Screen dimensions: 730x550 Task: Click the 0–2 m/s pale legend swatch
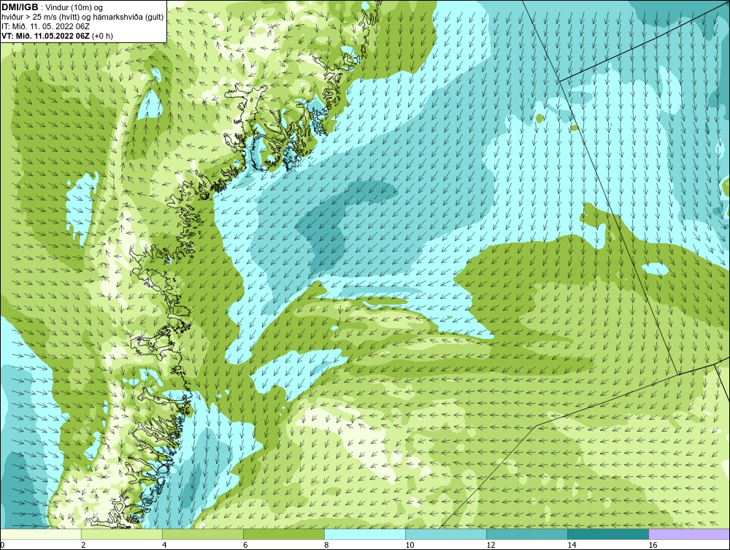(40, 534)
